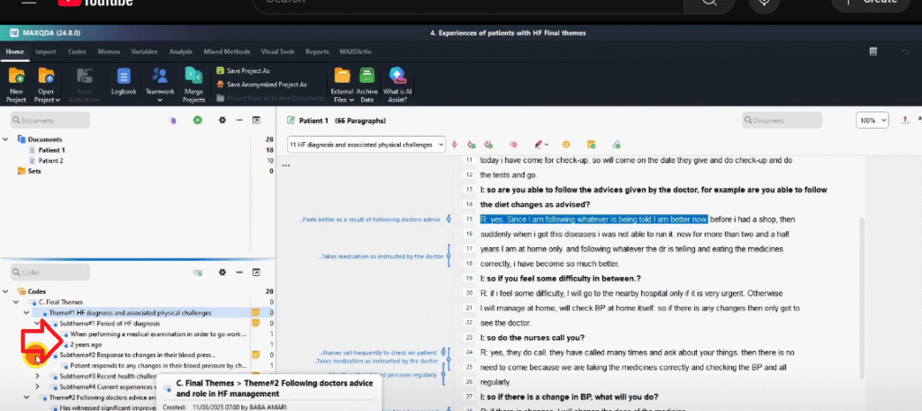
Task: Click in the Codes search field
Action: point(50,273)
